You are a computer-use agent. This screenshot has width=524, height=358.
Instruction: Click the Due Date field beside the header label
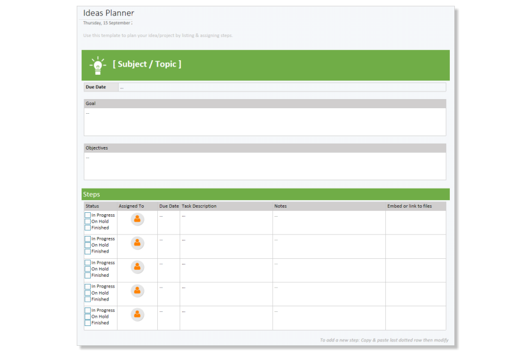pyautogui.click(x=282, y=87)
